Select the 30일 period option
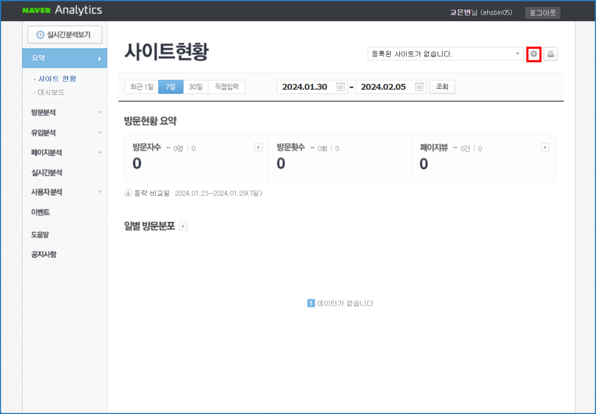596x414 pixels. [196, 87]
